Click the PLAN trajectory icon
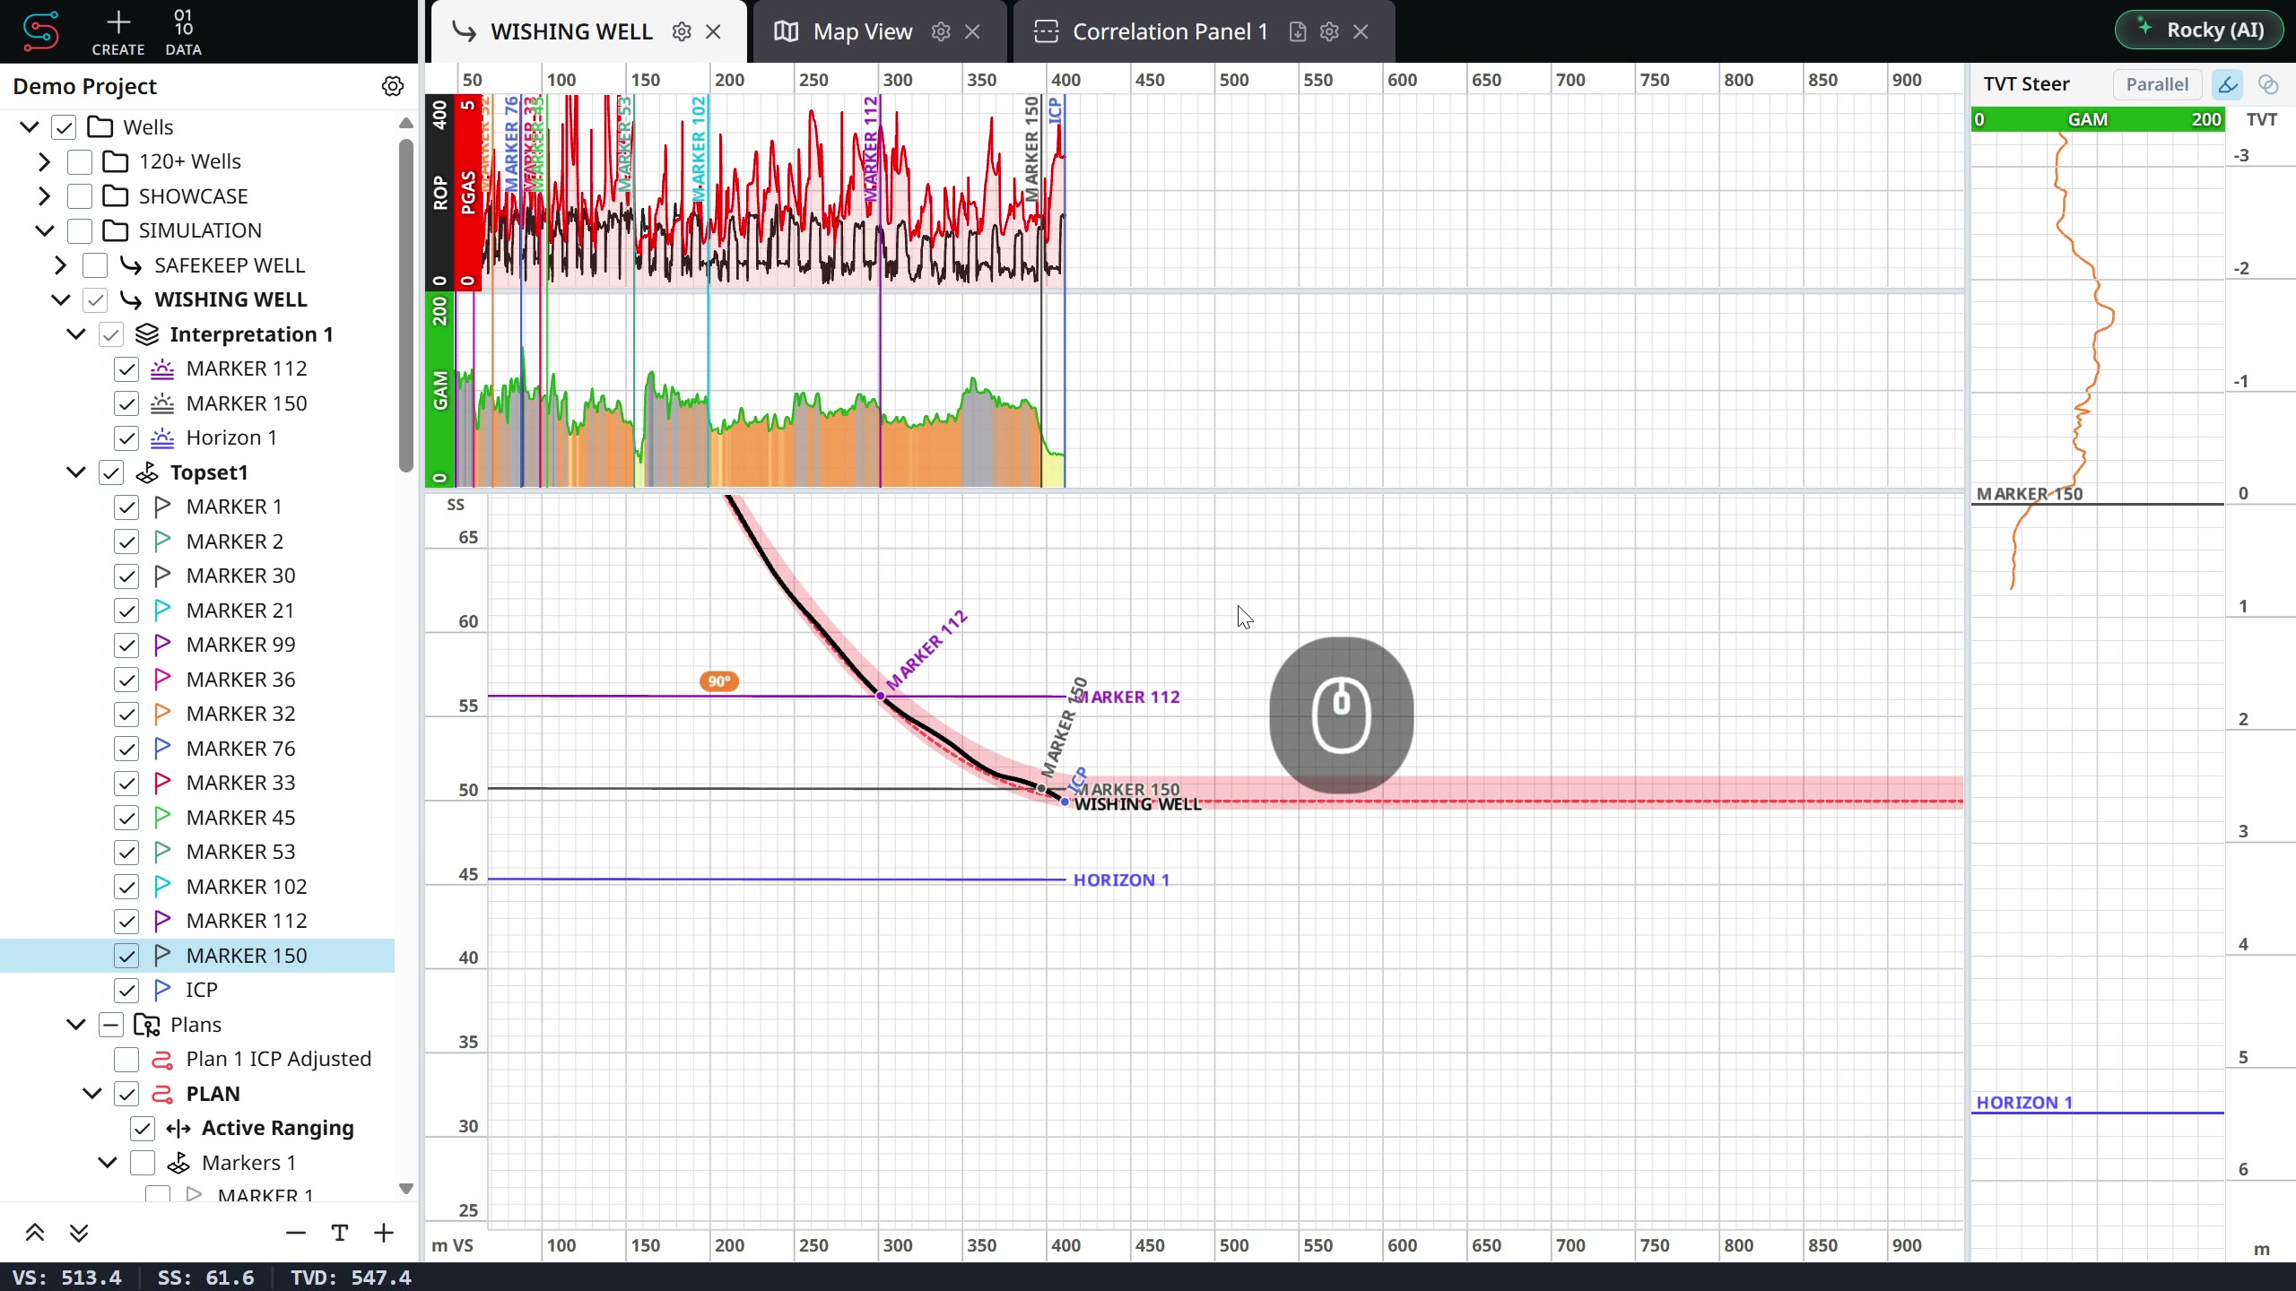Screen dimensions: 2296x1291 coord(162,1094)
